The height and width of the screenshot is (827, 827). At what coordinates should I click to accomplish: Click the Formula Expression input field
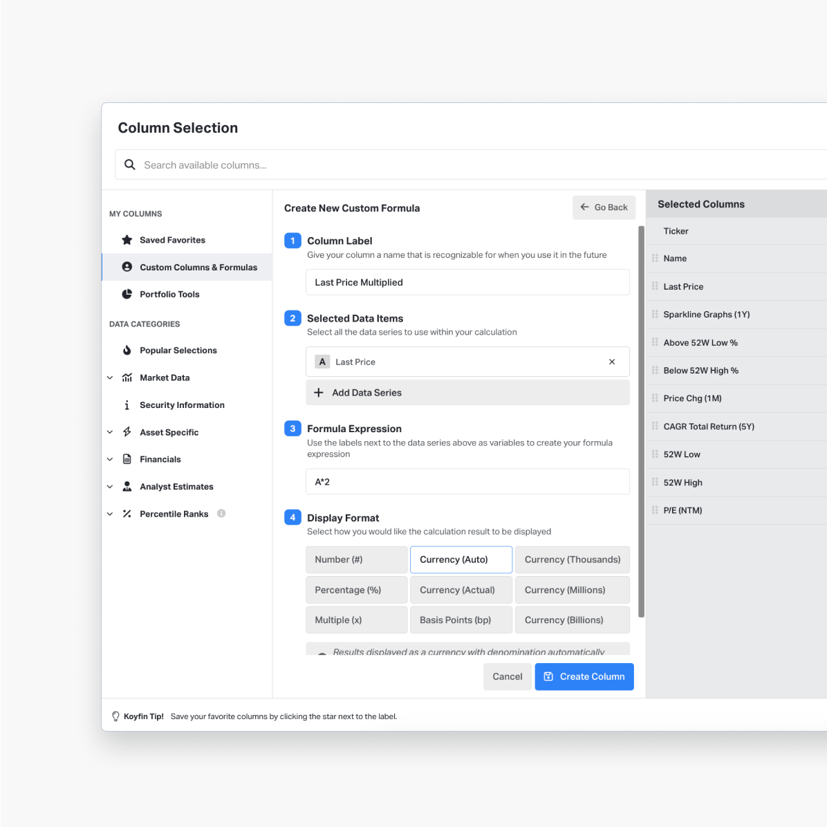pos(467,482)
